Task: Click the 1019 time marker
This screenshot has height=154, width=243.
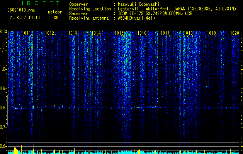Action: 211,33
